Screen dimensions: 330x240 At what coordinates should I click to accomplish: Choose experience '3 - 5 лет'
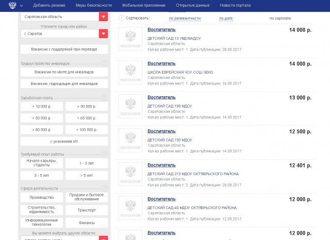click(x=42, y=176)
